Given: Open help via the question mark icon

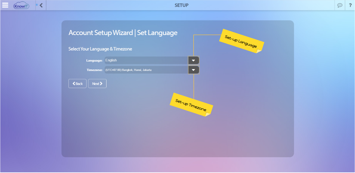Looking at the screenshot, I should (350, 5).
